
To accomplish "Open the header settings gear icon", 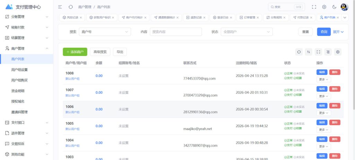I will click(324, 7).
